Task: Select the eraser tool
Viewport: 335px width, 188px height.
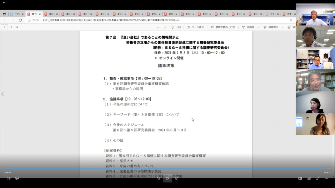Action: [x=289, y=27]
